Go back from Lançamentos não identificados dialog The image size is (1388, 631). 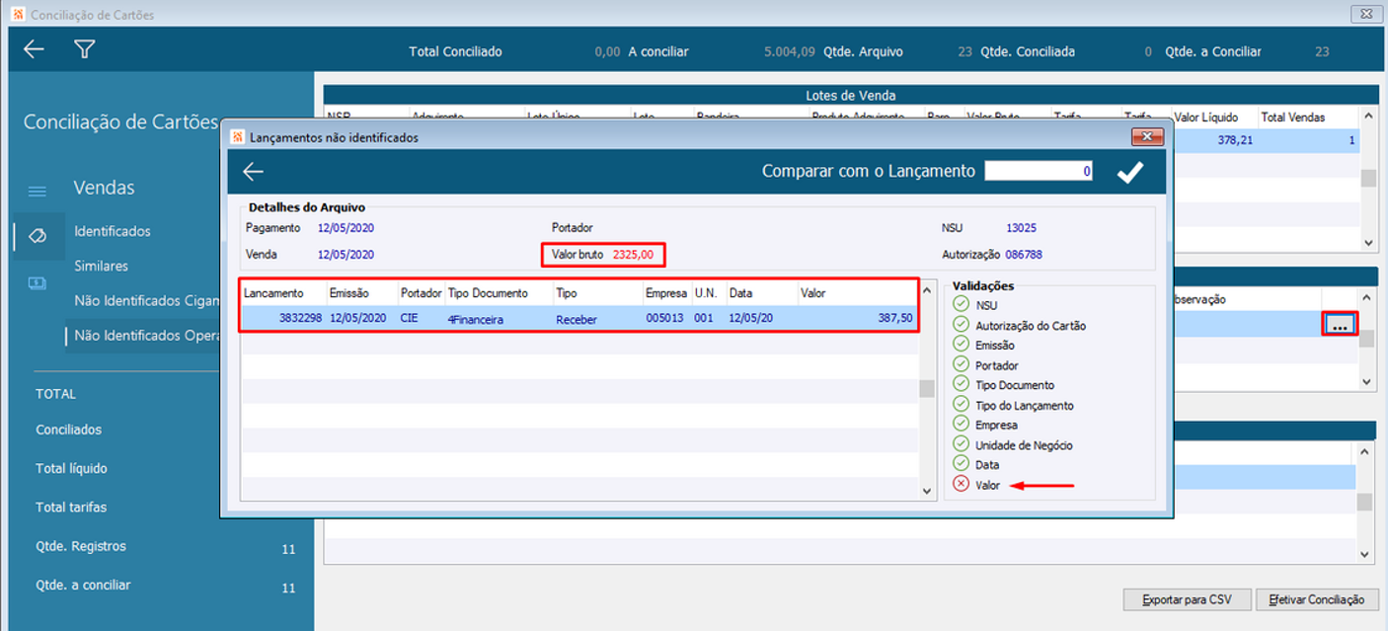254,172
